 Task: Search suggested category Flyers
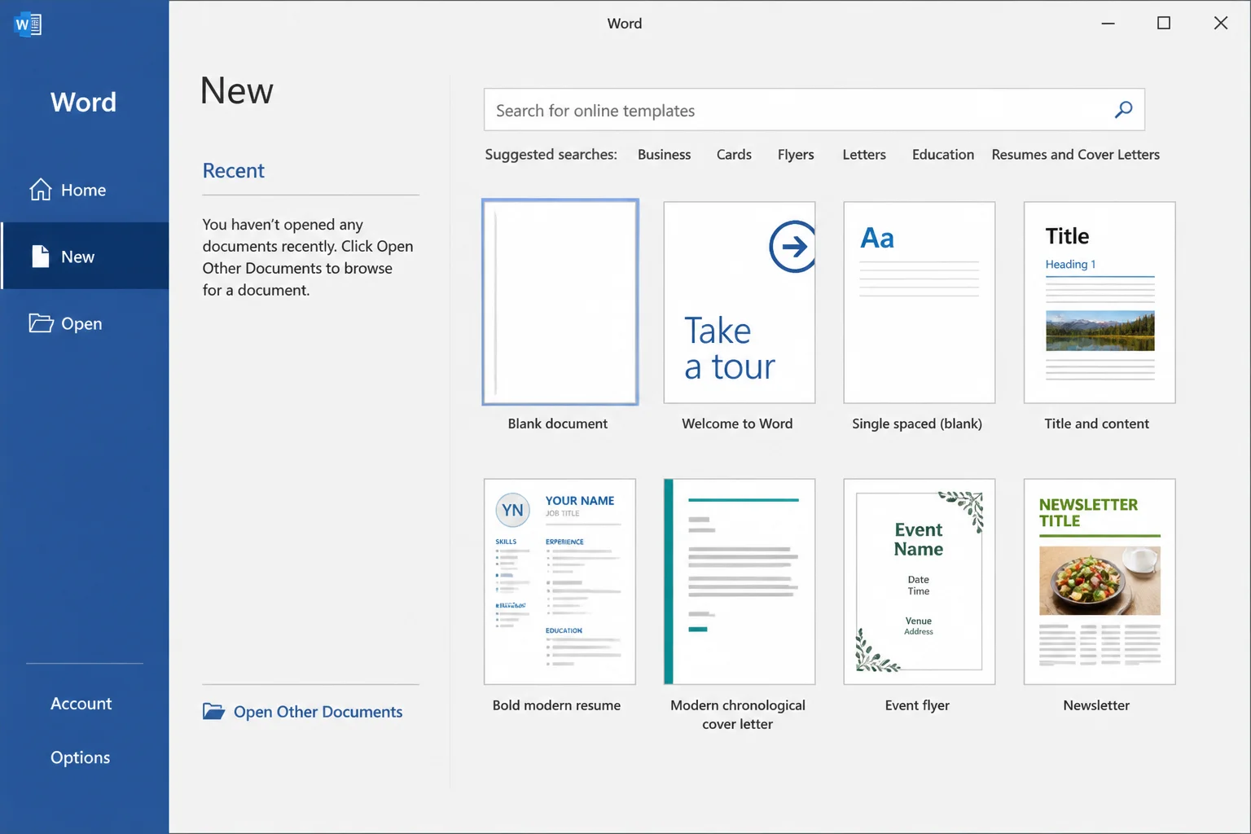pos(796,154)
